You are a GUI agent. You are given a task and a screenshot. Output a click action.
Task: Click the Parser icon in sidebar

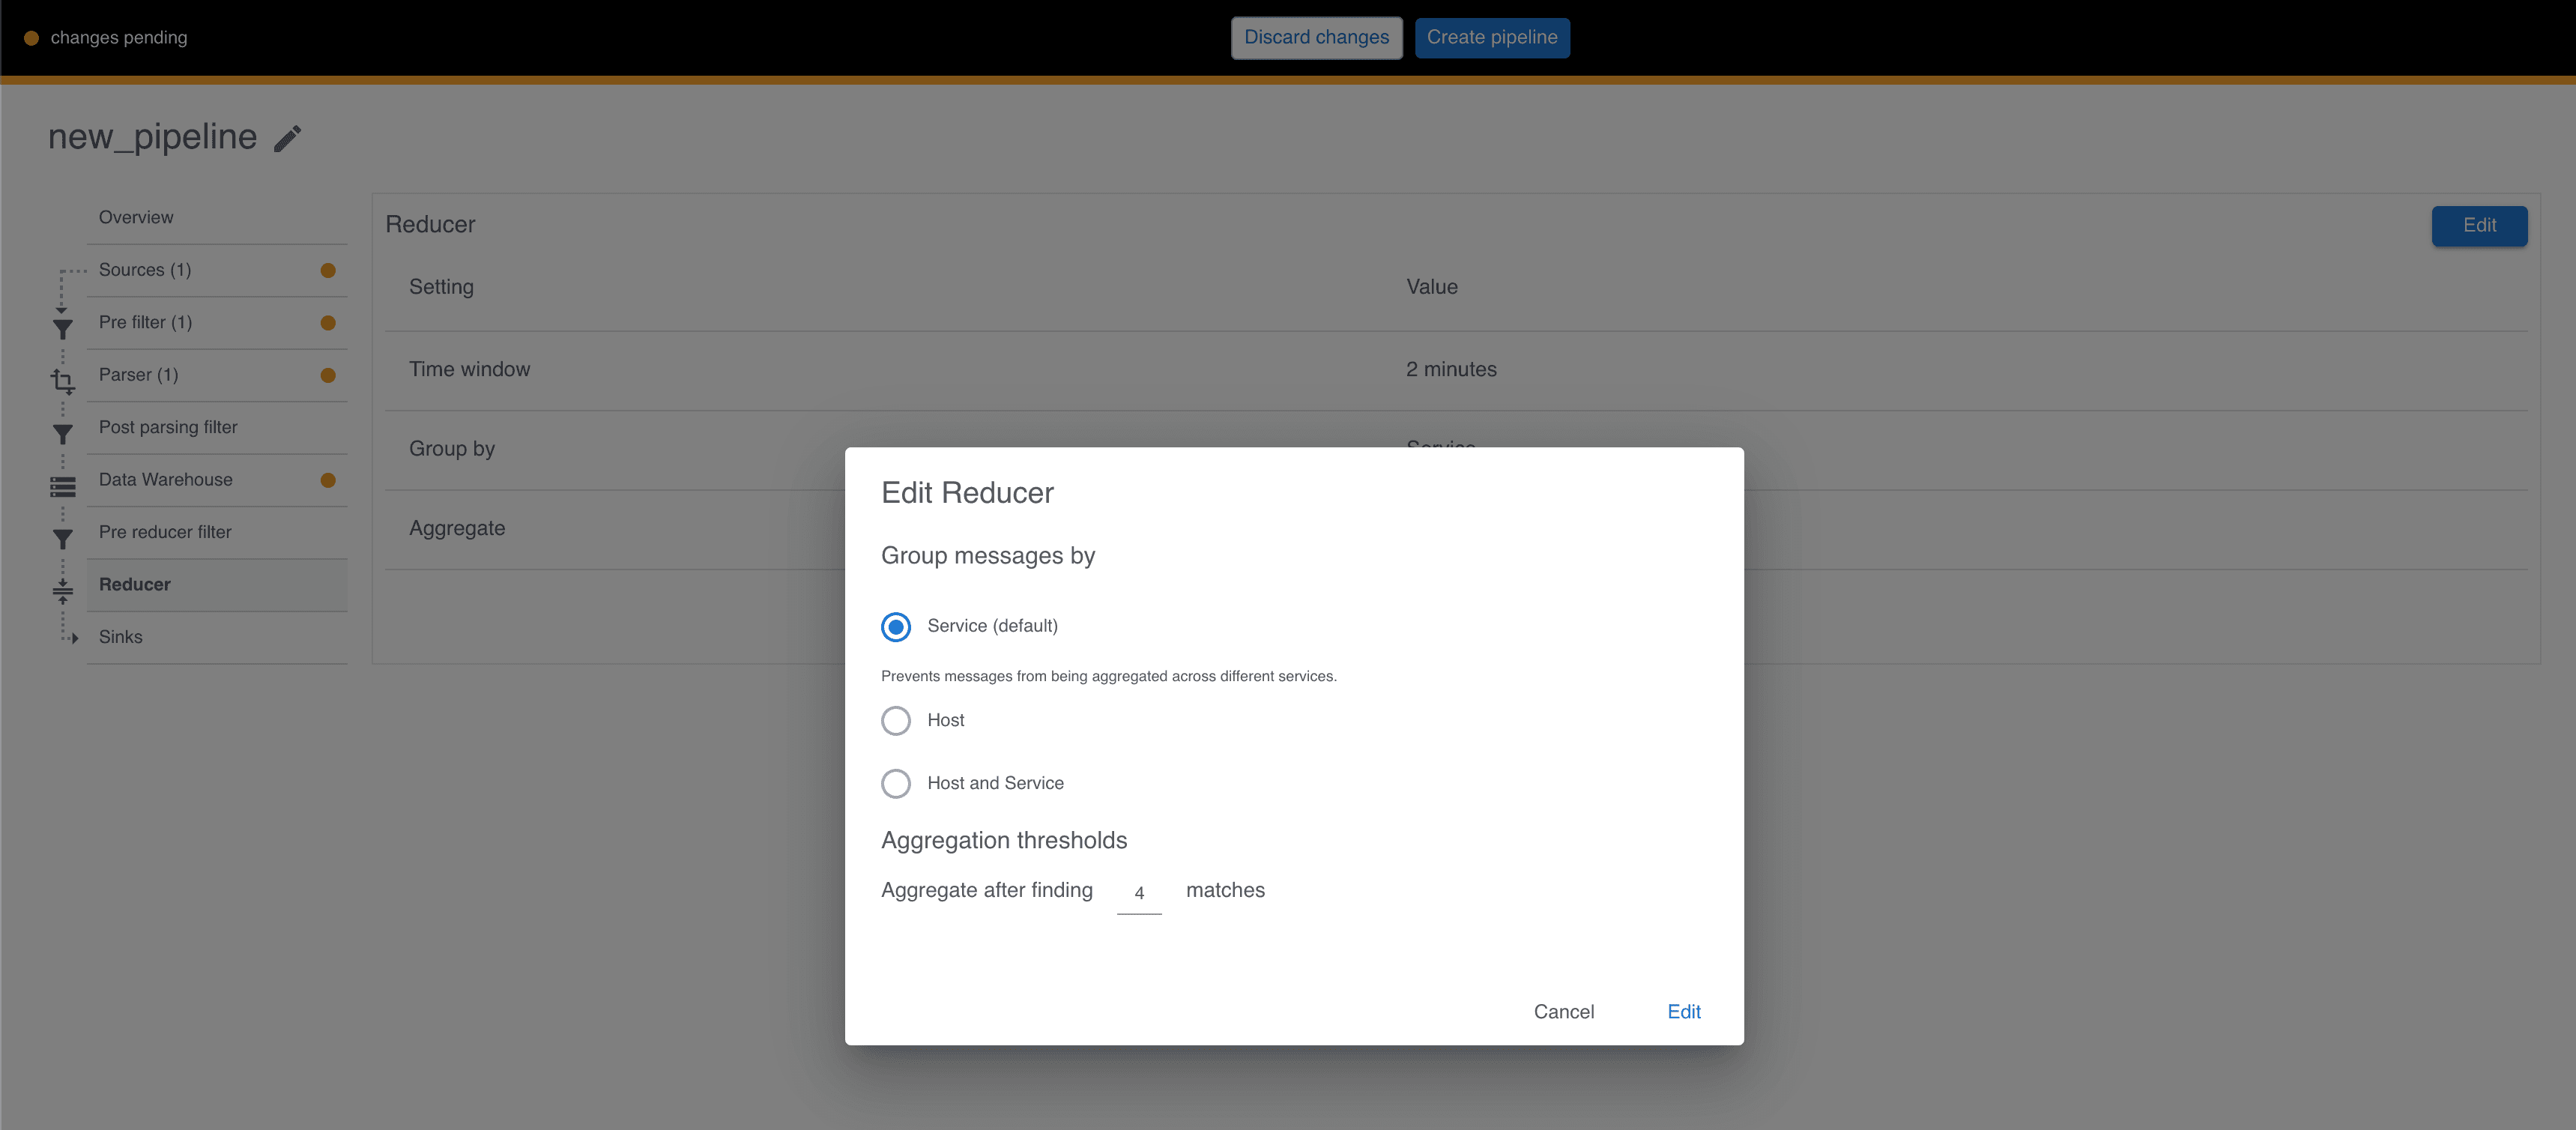(61, 375)
